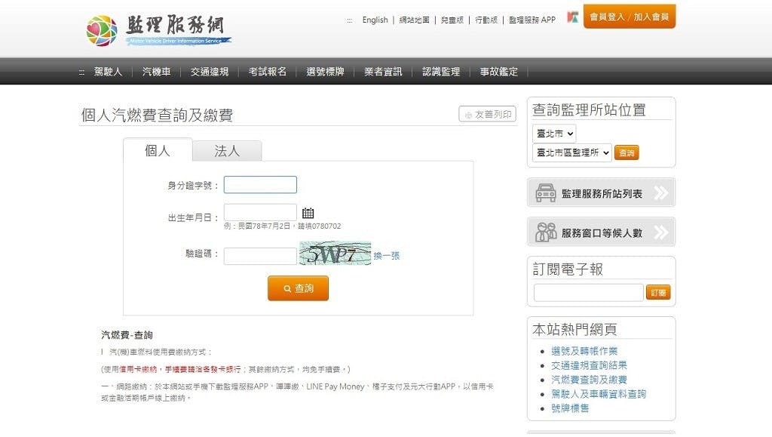772x437 pixels.
Task: Click the 查詢監理所站位置 panel title
Action: [589, 110]
